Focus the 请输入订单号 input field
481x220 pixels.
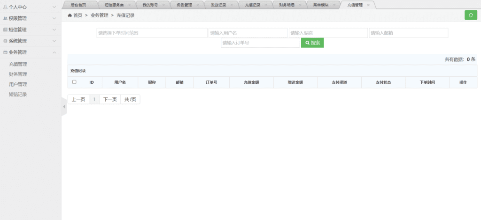260,43
